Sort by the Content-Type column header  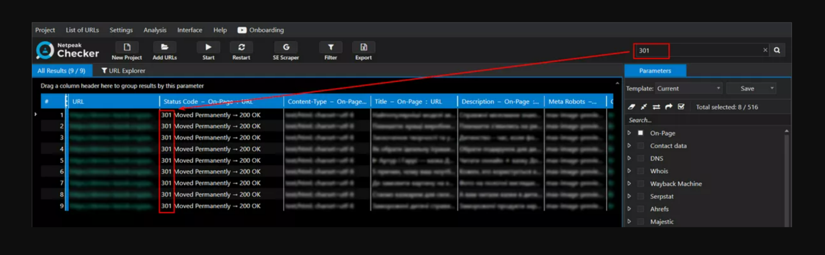(327, 101)
